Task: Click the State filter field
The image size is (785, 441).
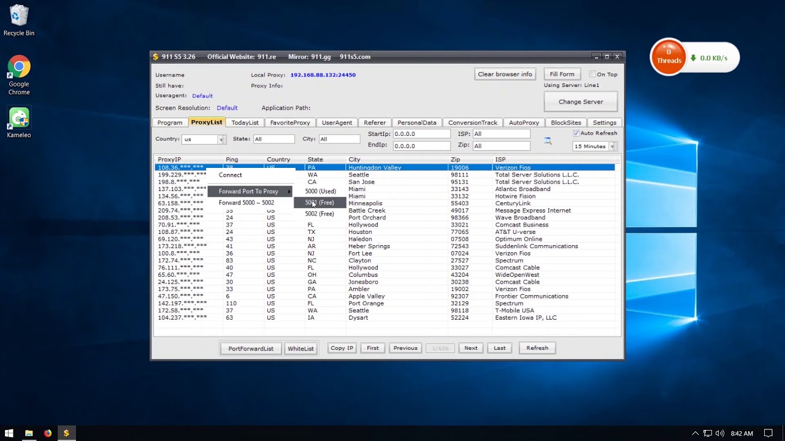Action: pos(274,139)
